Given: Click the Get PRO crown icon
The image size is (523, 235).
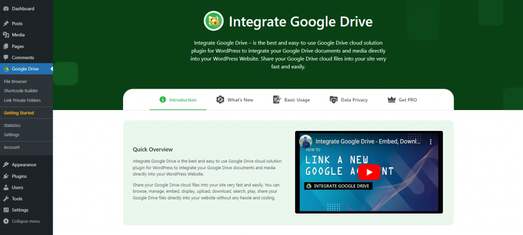Looking at the screenshot, I should [x=391, y=99].
